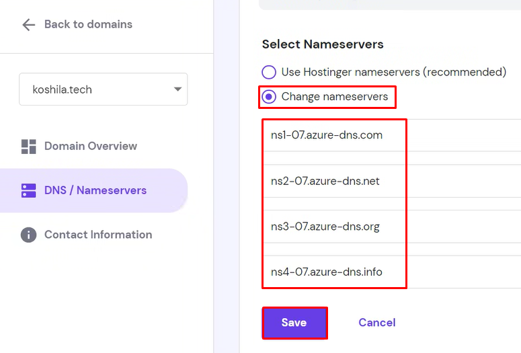Click the Use Hostinger nameservers label text
521x353 pixels.
coord(394,72)
